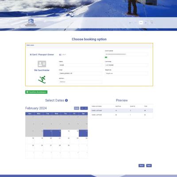
Task: Select February 15 on the calendar
Action: (65, 133)
